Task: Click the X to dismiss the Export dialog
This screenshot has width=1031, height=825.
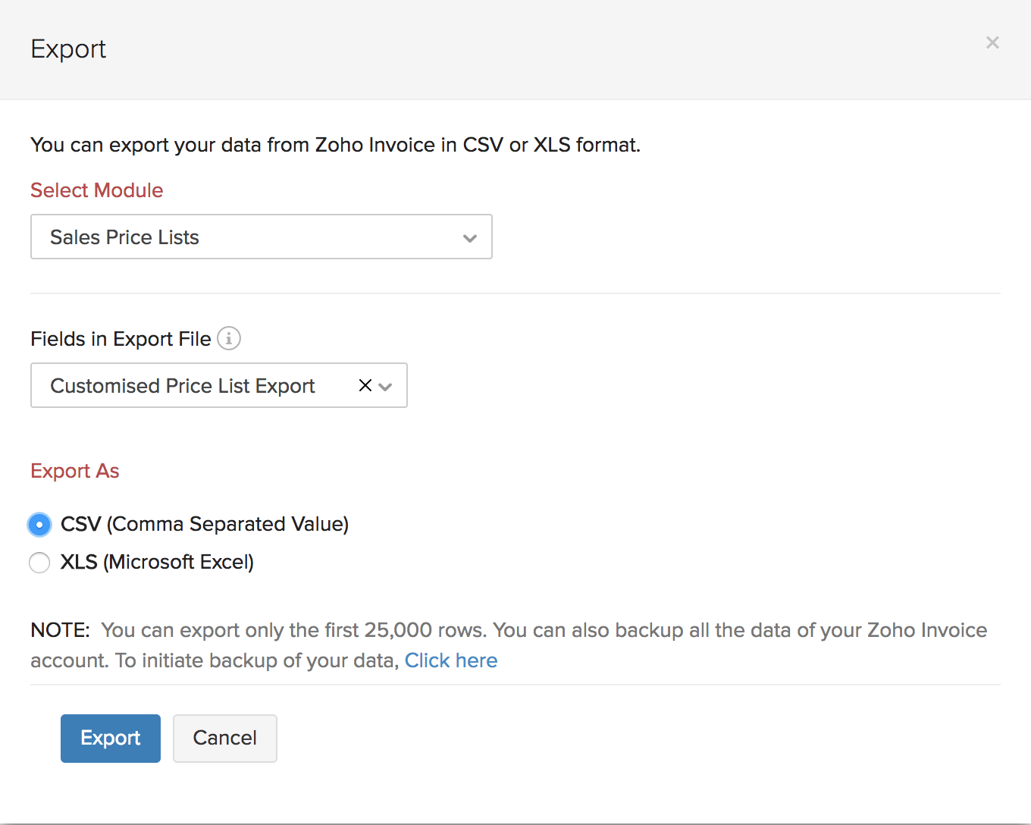Action: pos(992,42)
